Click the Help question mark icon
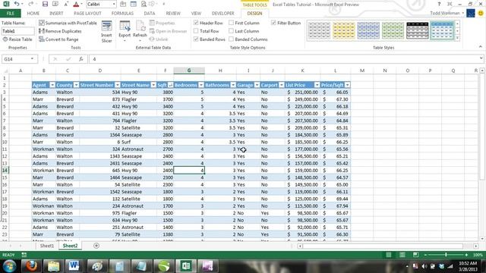Image resolution: width=486 pixels, height=273 pixels. pyautogui.click(x=439, y=5)
